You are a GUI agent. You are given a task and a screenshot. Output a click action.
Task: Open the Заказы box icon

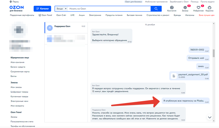[185, 9]
